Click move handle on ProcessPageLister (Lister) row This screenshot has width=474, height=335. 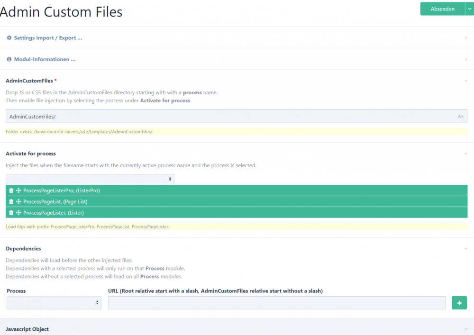18,213
